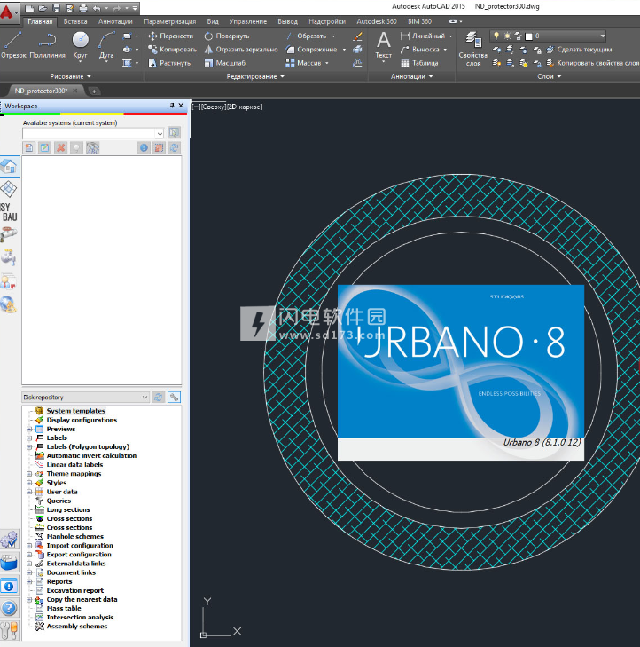Select the Текст text tool
The width and height of the screenshot is (640, 647).
[x=383, y=46]
